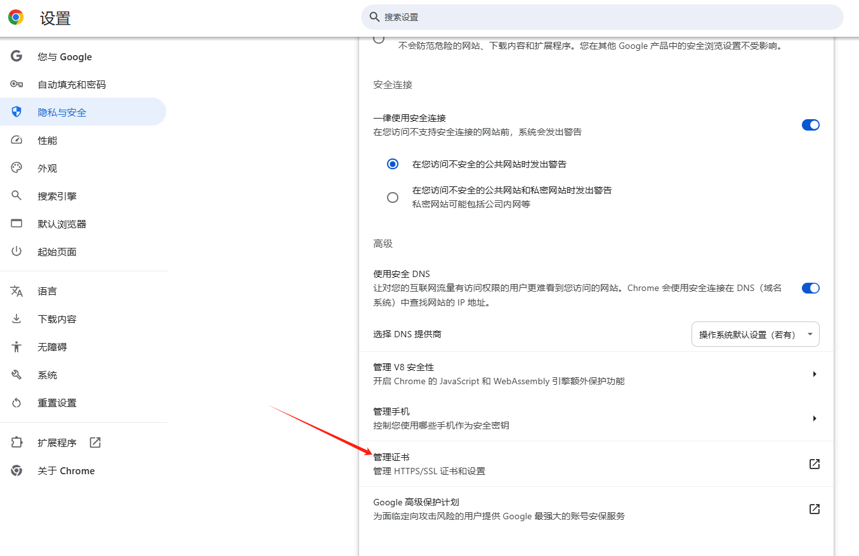The image size is (859, 556).
Task: Open 外观 settings section
Action: pos(83,168)
